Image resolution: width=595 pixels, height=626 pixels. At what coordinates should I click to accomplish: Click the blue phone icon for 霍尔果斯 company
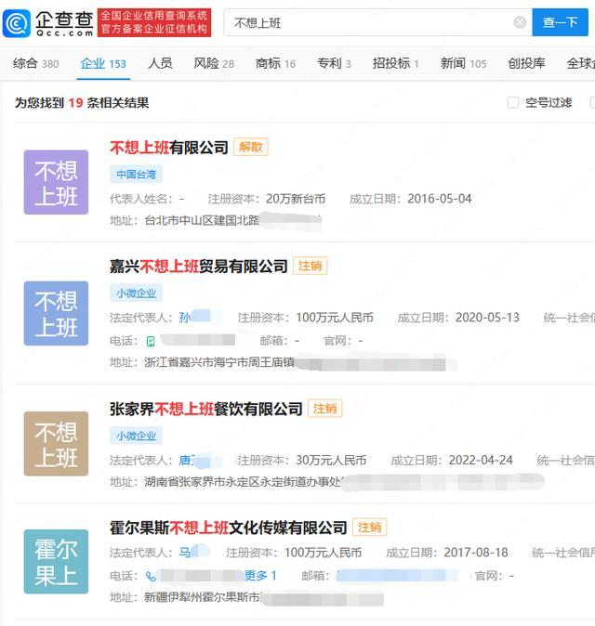point(151,576)
